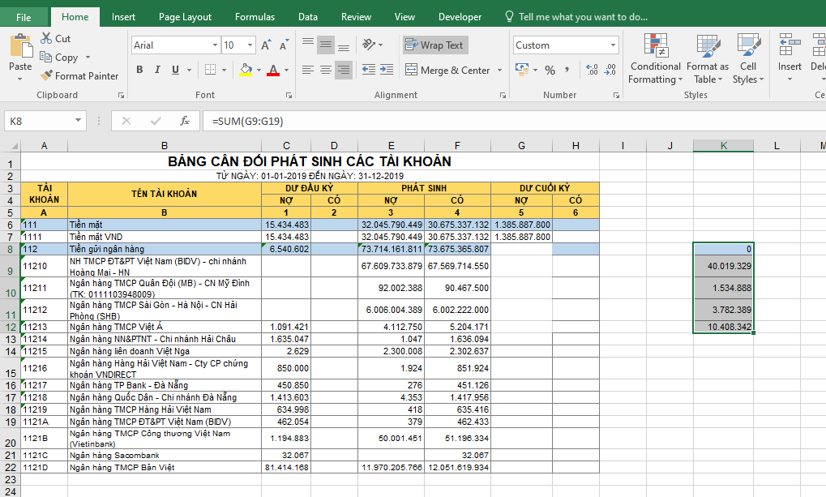This screenshot has height=497, width=826.
Task: Toggle Wrap Text option
Action: [x=434, y=45]
